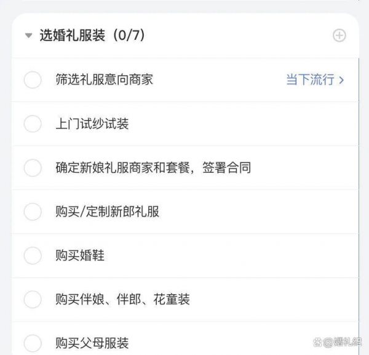
Task: Tick the 确定新娘礼服商家和套餐 checkbox
Action: 33,167
